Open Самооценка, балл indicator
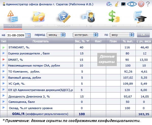Screen dimensions: 152x125 click(x=22, y=102)
